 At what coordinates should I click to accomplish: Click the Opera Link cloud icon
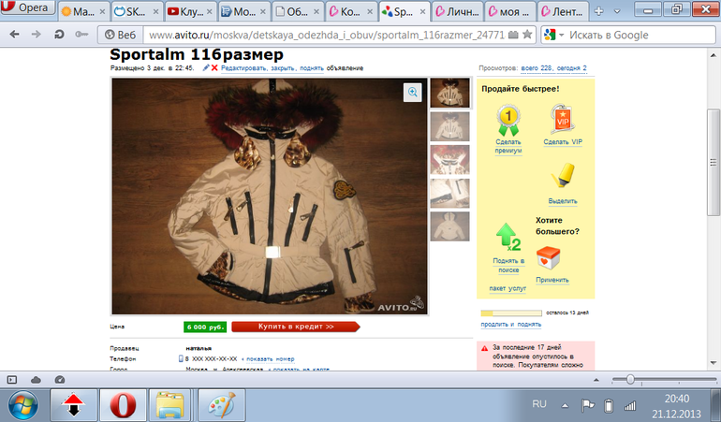click(x=36, y=380)
